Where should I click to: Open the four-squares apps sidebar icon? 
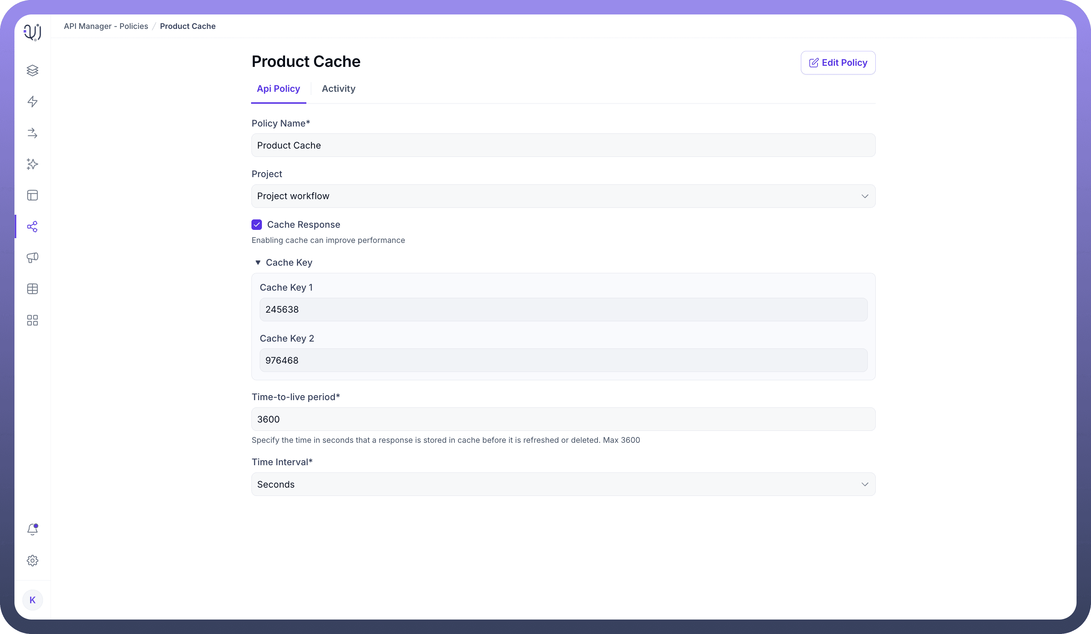click(33, 320)
